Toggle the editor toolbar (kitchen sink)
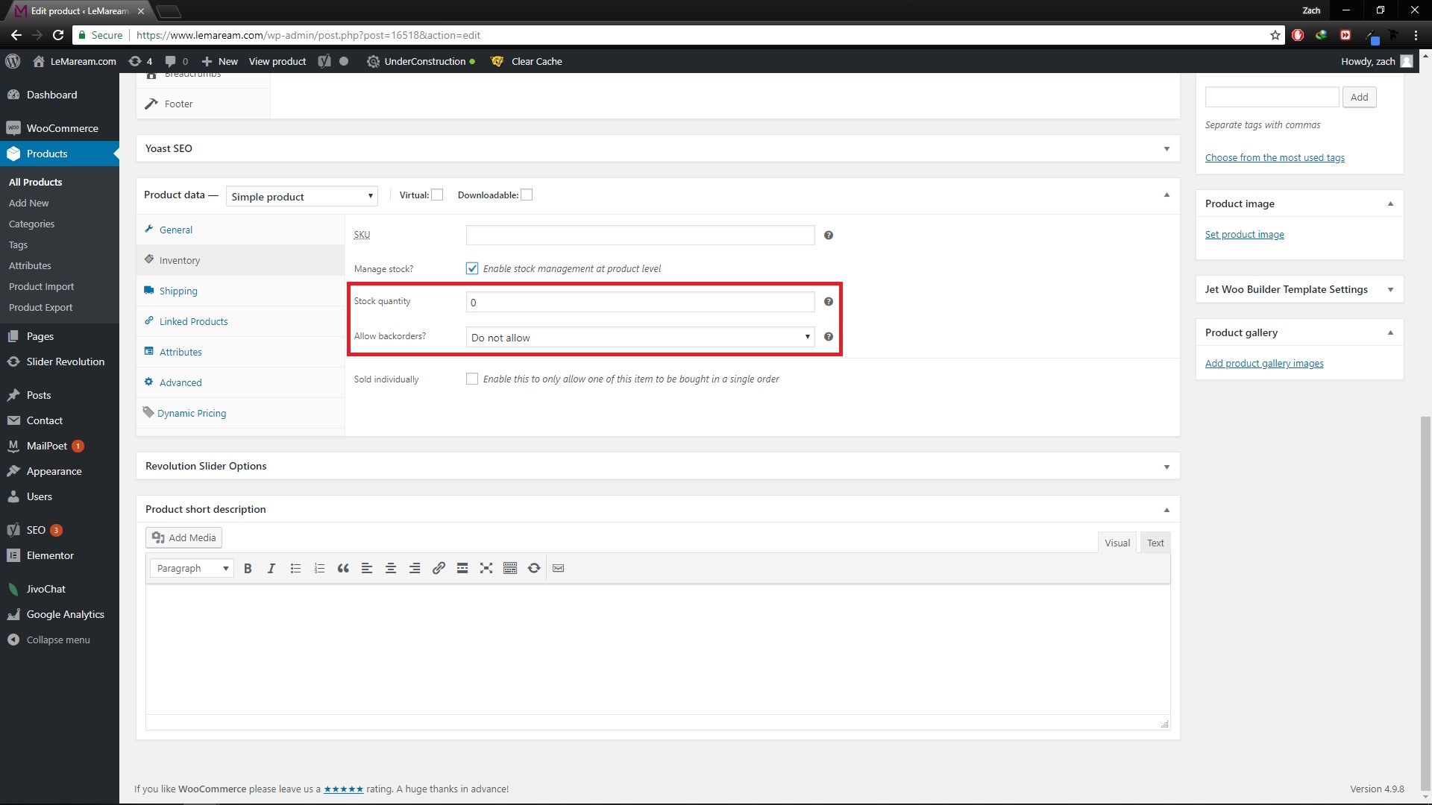The height and width of the screenshot is (805, 1432). (x=510, y=569)
